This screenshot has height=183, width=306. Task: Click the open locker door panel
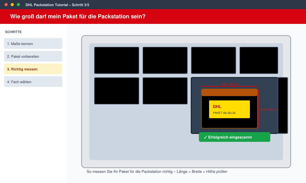tap(283, 105)
